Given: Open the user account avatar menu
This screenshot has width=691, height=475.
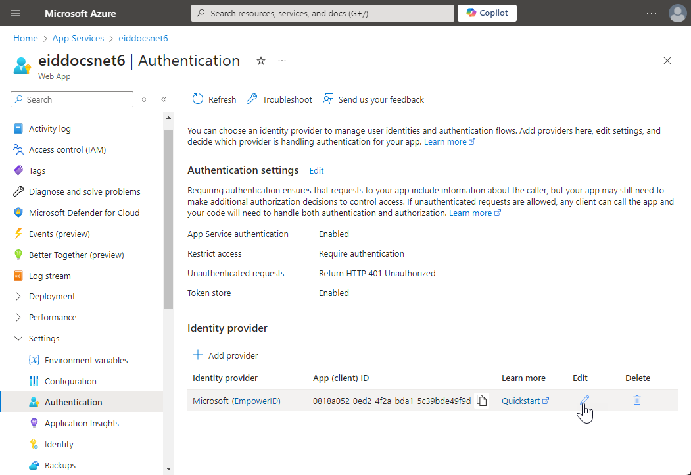Looking at the screenshot, I should coord(677,13).
